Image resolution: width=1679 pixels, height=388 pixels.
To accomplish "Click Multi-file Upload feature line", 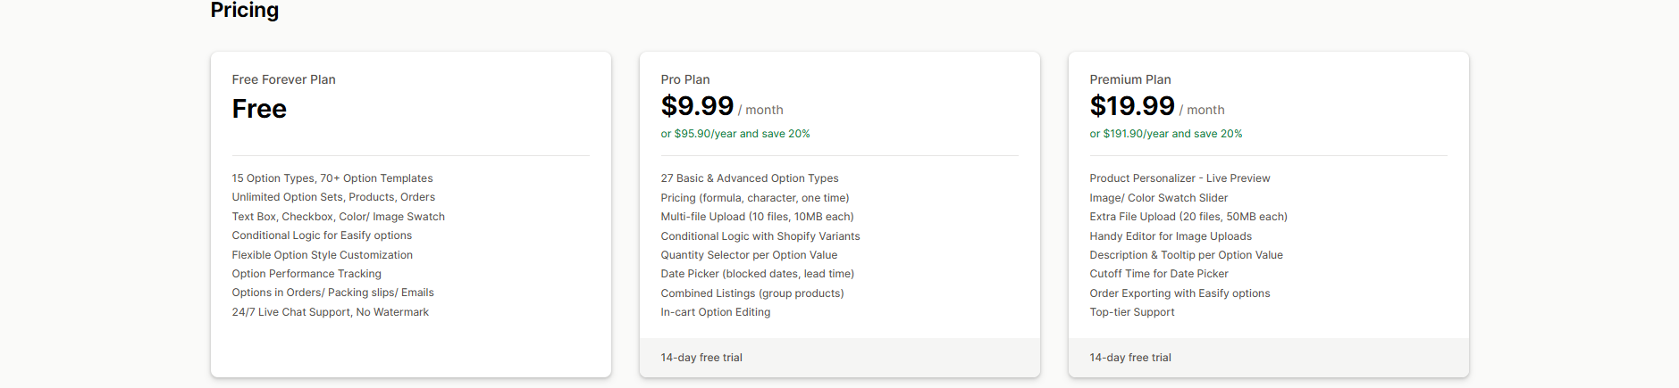I will [x=757, y=217].
